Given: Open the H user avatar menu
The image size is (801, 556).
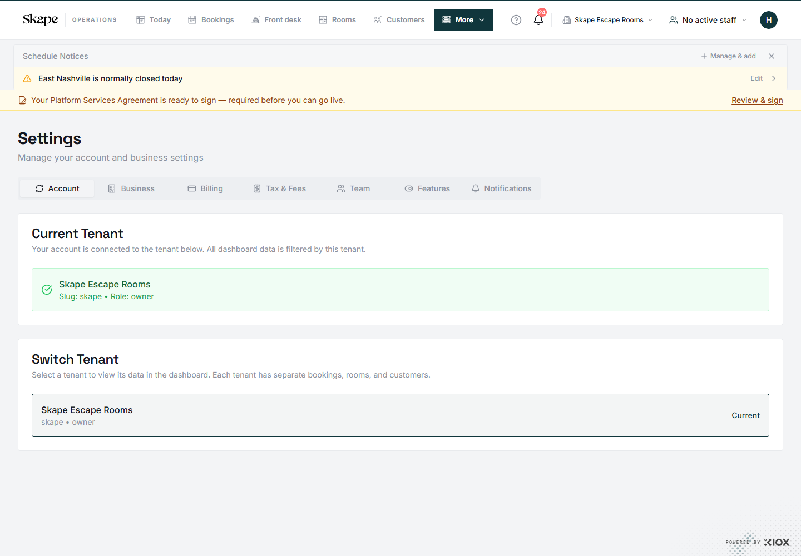Looking at the screenshot, I should pos(769,20).
